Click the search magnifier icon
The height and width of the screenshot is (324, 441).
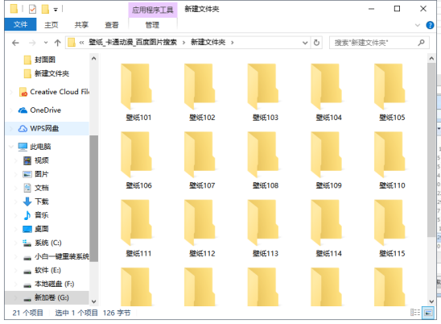coord(421,43)
